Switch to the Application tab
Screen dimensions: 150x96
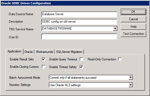[x=14, y=51]
